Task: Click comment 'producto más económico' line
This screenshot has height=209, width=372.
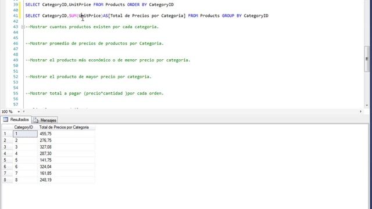Action: [x=108, y=60]
